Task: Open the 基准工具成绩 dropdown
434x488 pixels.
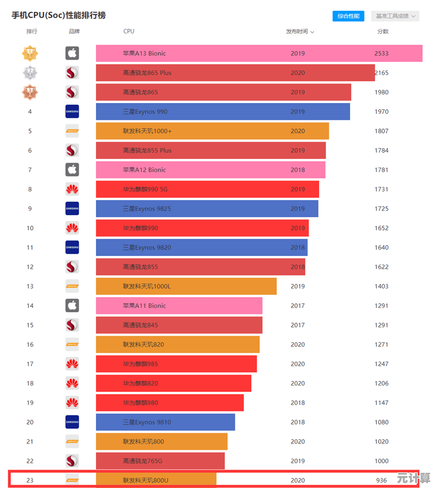Action: tap(395, 16)
